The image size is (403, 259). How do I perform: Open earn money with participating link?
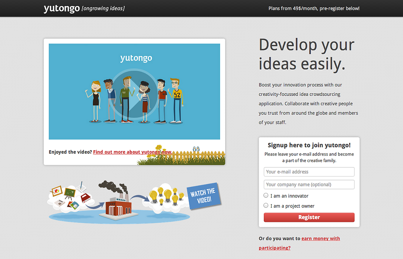point(299,243)
